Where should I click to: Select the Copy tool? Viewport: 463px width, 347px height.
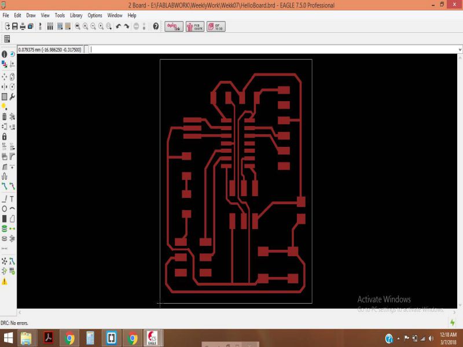[12, 77]
